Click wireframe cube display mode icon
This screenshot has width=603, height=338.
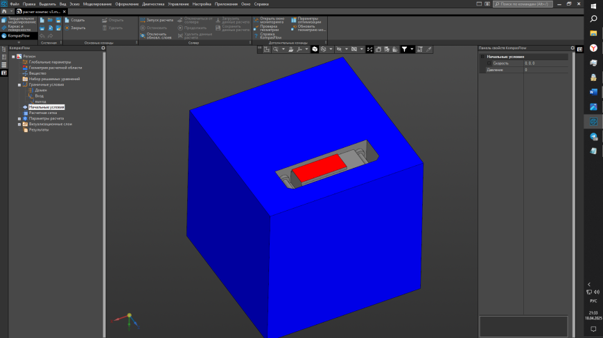[324, 49]
